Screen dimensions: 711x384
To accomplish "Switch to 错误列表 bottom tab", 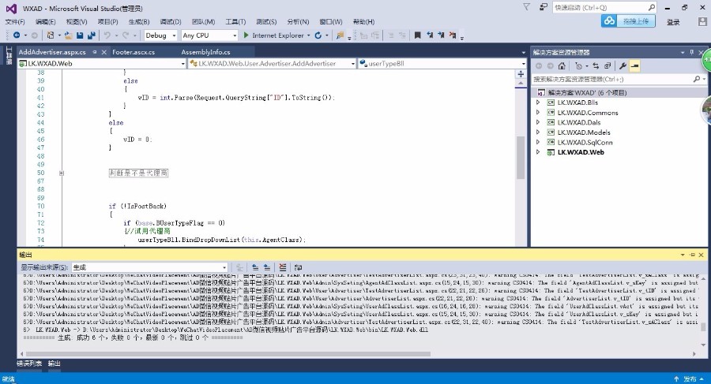I will tap(29, 363).
